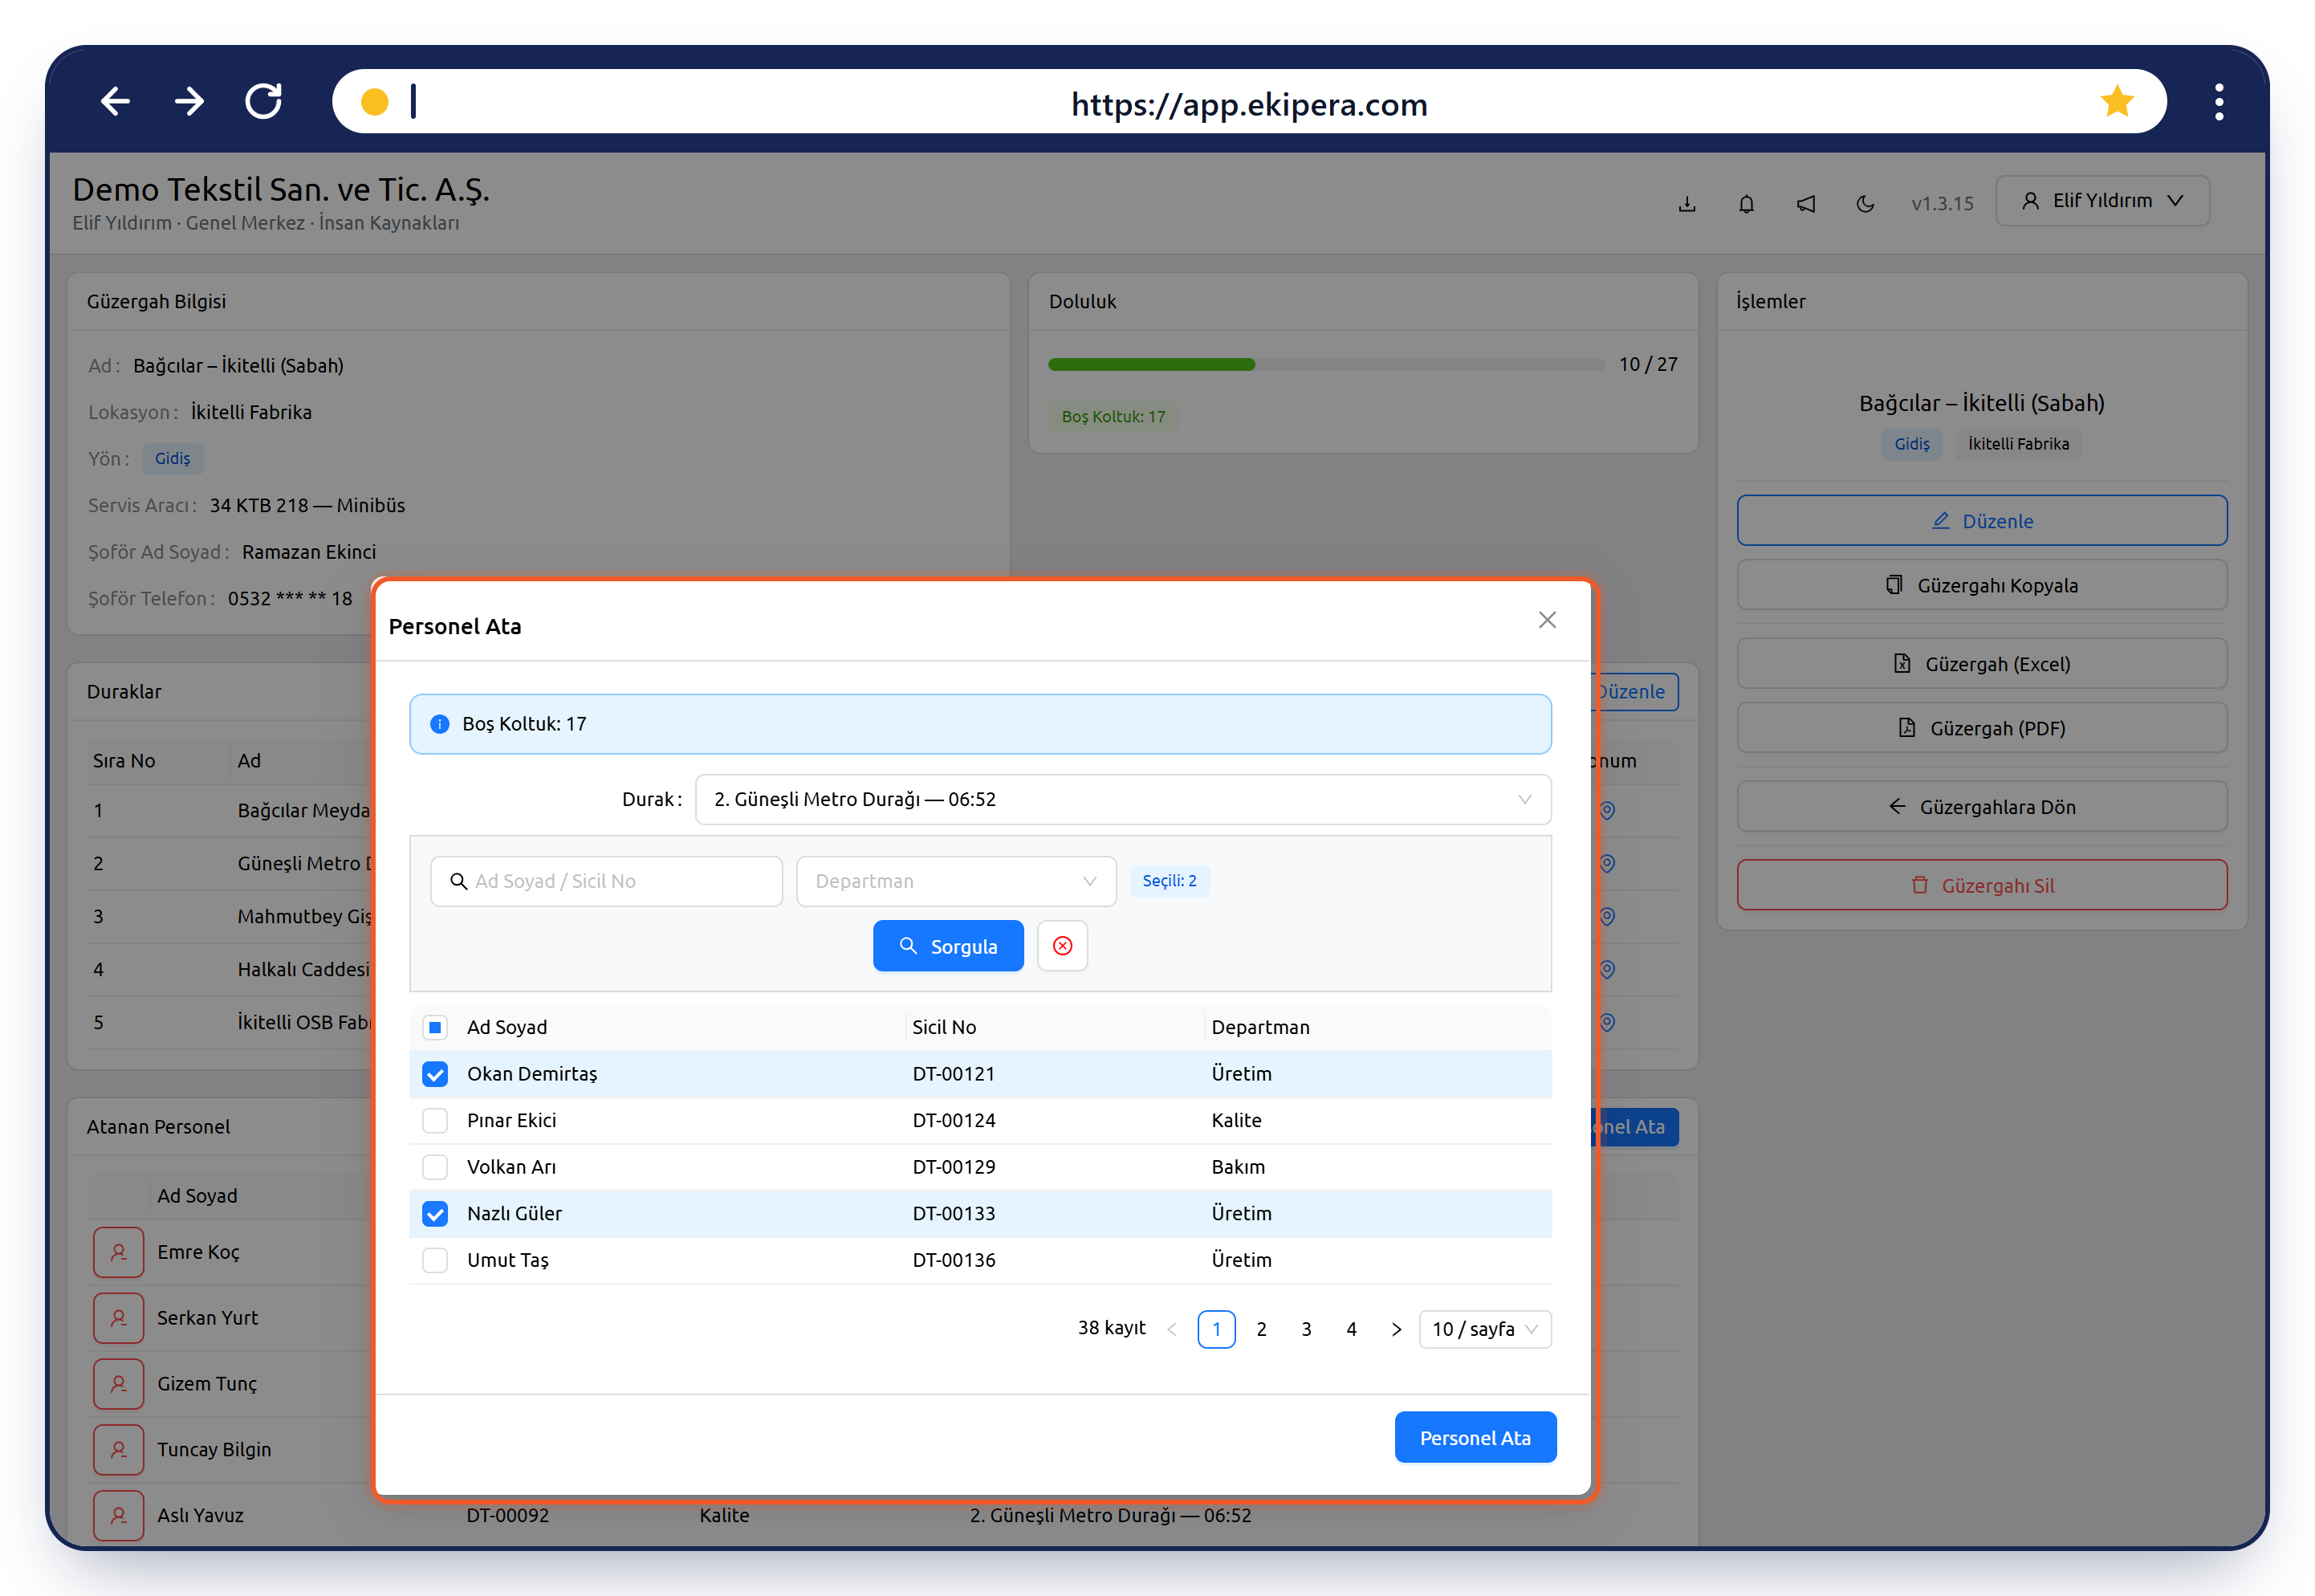The image size is (2315, 1596).
Task: Open the notifications bell icon
Action: [1746, 203]
